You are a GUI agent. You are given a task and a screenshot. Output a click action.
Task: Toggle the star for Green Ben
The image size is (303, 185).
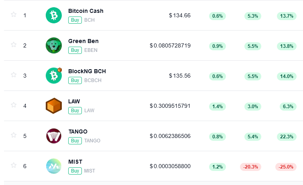(14, 45)
